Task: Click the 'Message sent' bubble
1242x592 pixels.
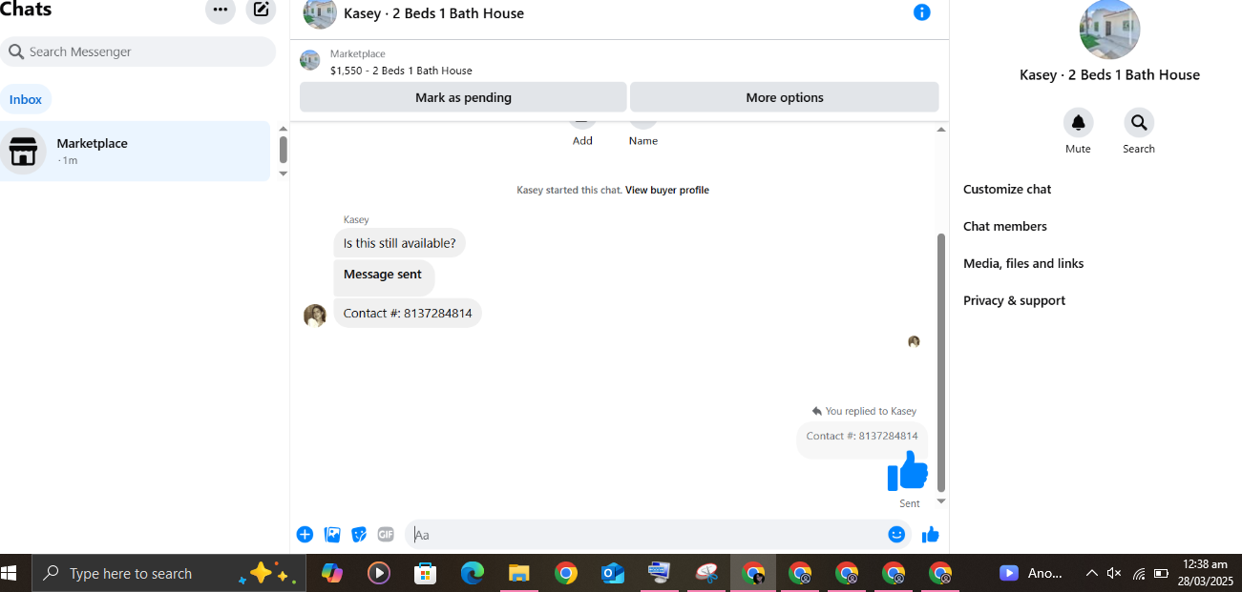Action: pyautogui.click(x=384, y=276)
